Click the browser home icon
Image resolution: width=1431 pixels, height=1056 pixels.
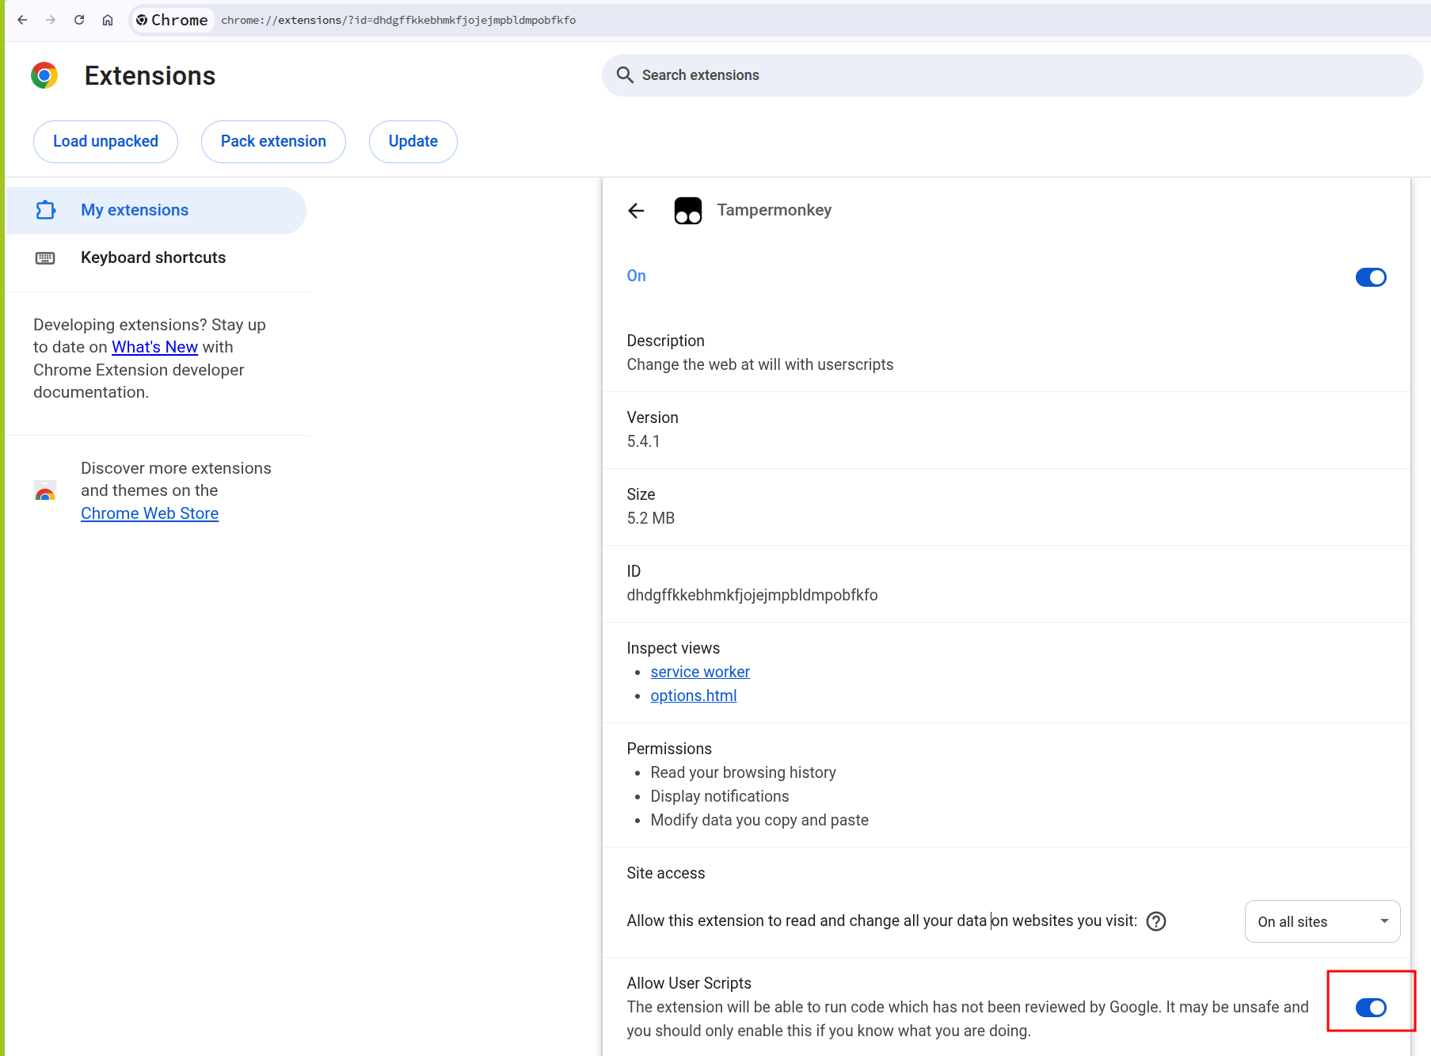[108, 20]
